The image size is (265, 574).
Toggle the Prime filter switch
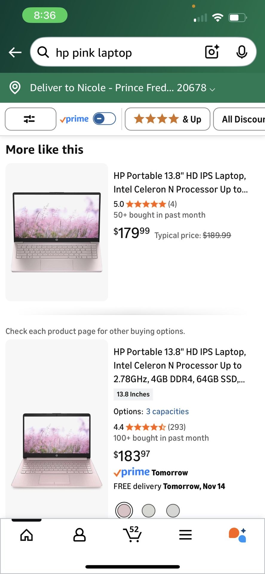(x=104, y=119)
